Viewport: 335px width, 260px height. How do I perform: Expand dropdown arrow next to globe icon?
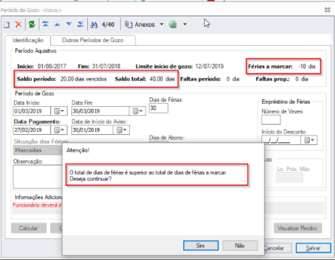coord(185,24)
